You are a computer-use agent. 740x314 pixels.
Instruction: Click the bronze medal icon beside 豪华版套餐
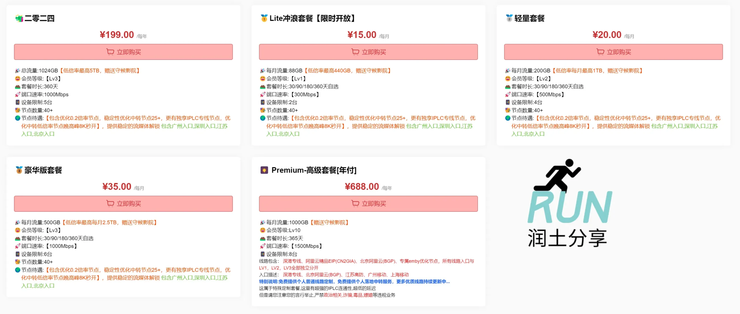click(x=19, y=170)
